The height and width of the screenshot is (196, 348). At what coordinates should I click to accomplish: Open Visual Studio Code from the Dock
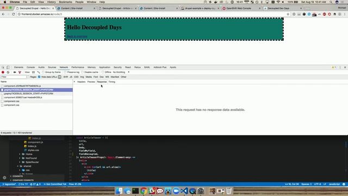click(184, 191)
